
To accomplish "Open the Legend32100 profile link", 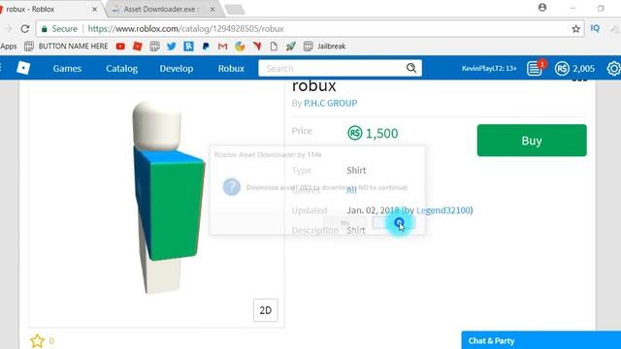I will (x=442, y=210).
